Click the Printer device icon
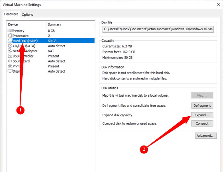The image size is (223, 172). pyautogui.click(x=10, y=66)
